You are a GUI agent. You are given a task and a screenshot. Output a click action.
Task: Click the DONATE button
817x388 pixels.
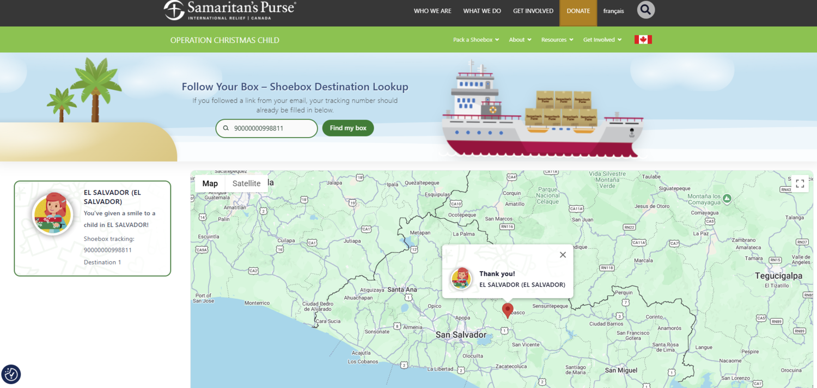578,12
